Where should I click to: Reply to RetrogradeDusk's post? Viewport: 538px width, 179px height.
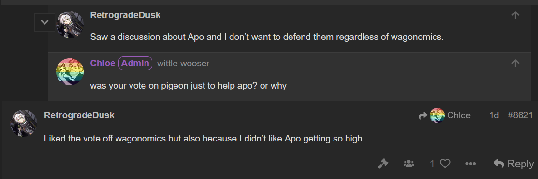click(x=514, y=164)
